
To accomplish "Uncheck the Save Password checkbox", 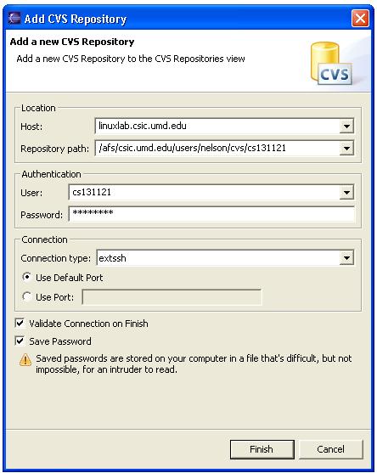I will pos(20,341).
